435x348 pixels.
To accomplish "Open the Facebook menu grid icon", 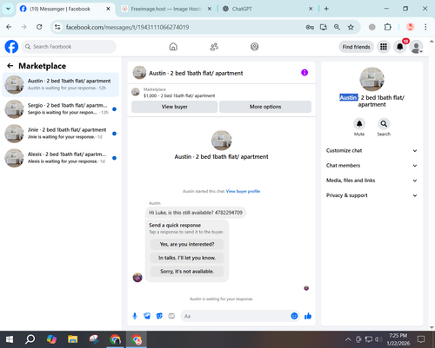I will pyautogui.click(x=384, y=47).
